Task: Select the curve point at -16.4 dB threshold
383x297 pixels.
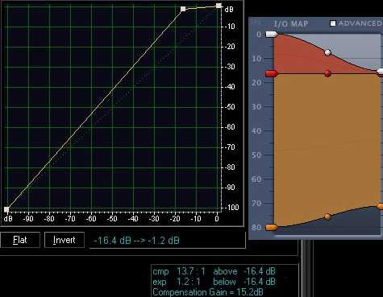Action: coord(183,9)
